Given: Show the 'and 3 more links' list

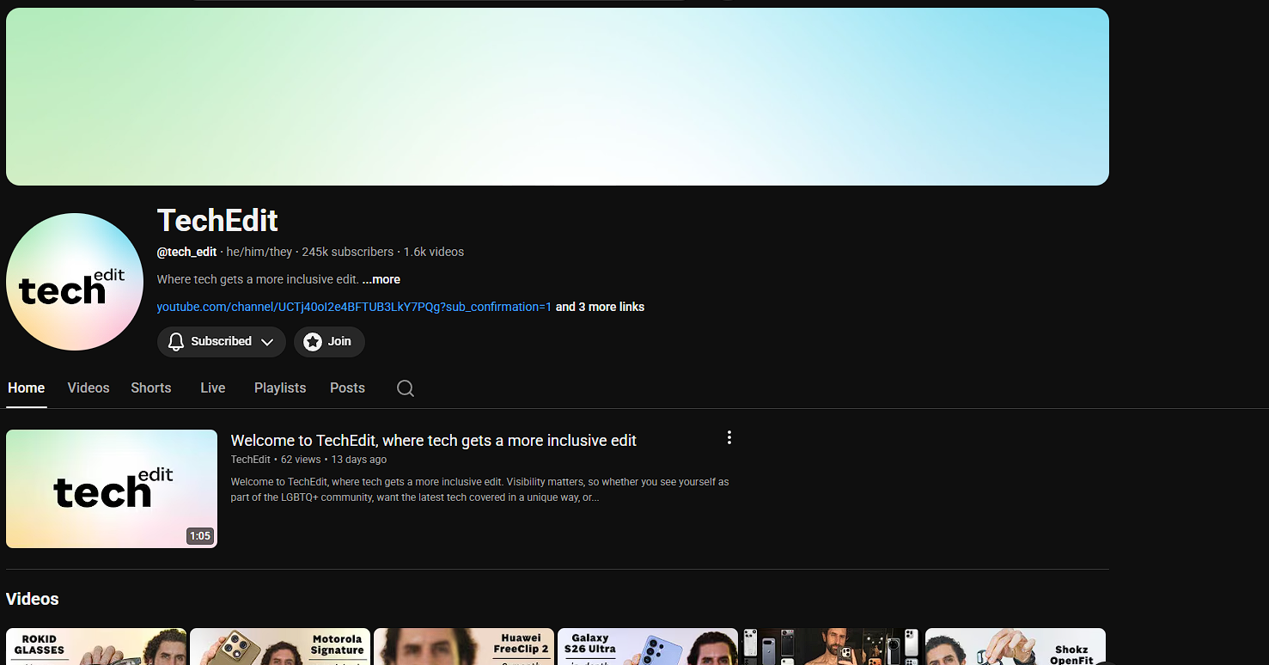Looking at the screenshot, I should point(600,307).
